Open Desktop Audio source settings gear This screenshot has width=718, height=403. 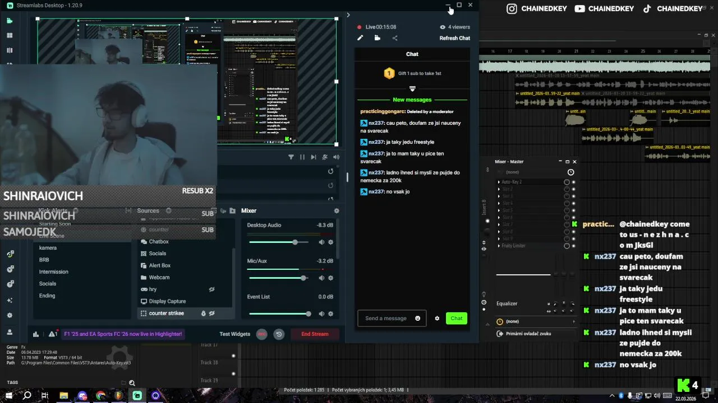tap(330, 242)
